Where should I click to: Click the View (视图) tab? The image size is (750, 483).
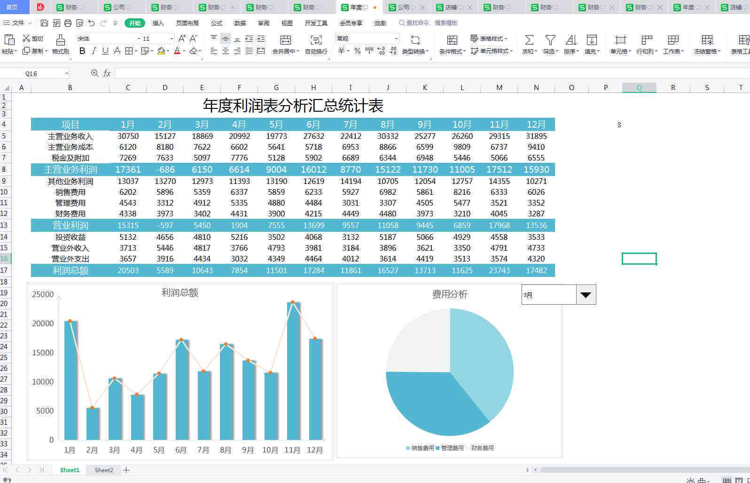tap(287, 23)
